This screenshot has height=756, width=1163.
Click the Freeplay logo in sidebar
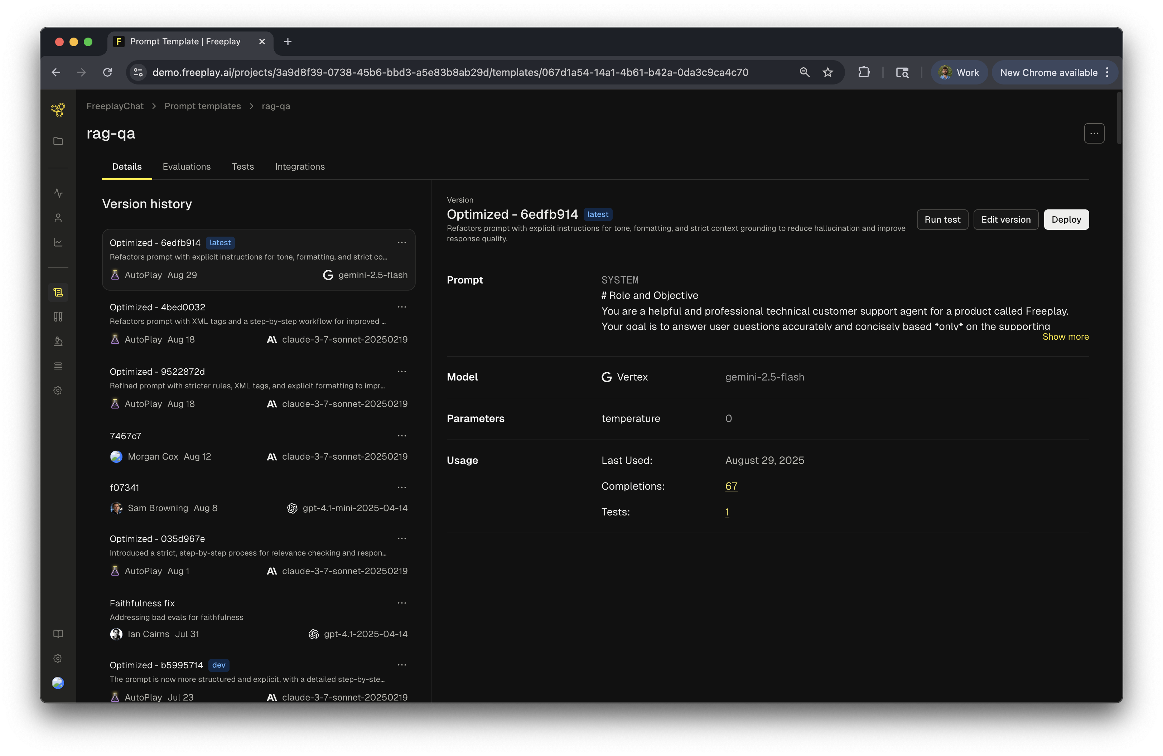coord(58,110)
